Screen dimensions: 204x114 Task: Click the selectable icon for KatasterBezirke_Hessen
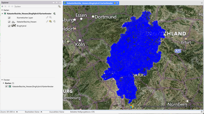coord(50,21)
